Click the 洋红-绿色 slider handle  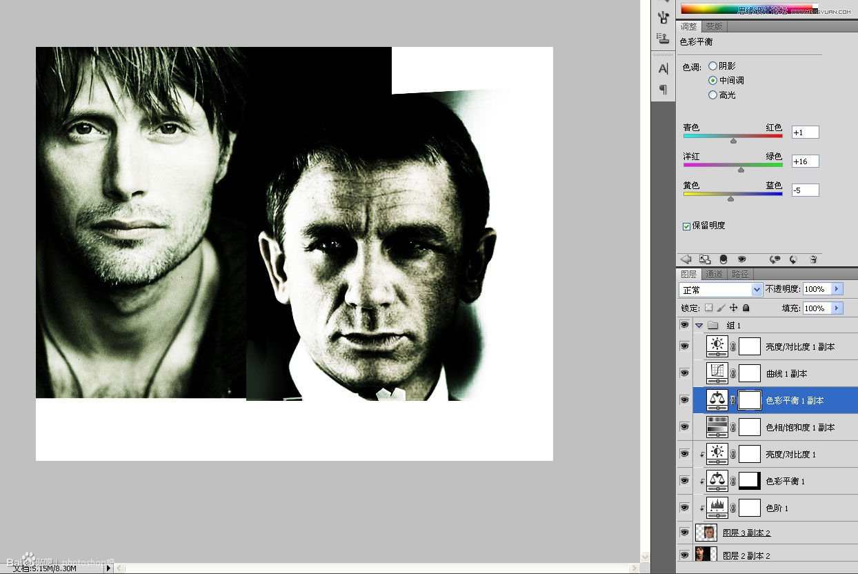[741, 169]
